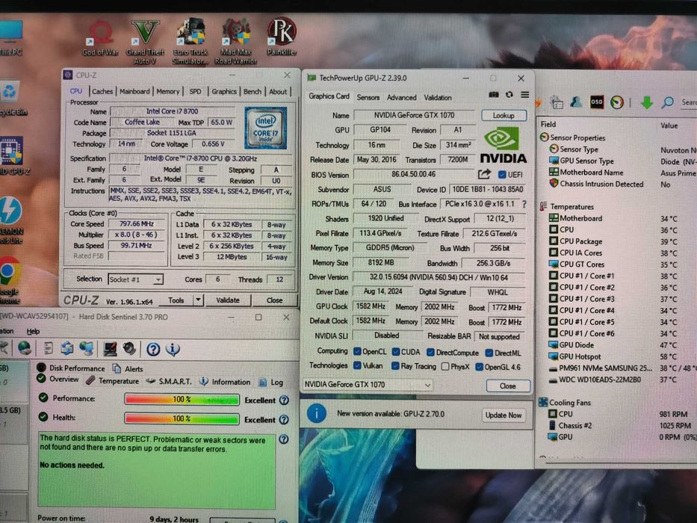Click the Health help question mark icon
The height and width of the screenshot is (523, 697).
284,419
